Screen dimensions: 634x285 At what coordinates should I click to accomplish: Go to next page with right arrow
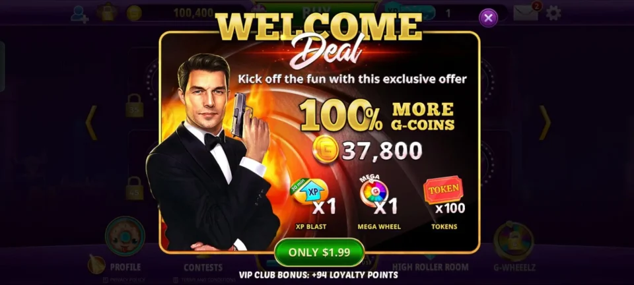(x=546, y=122)
